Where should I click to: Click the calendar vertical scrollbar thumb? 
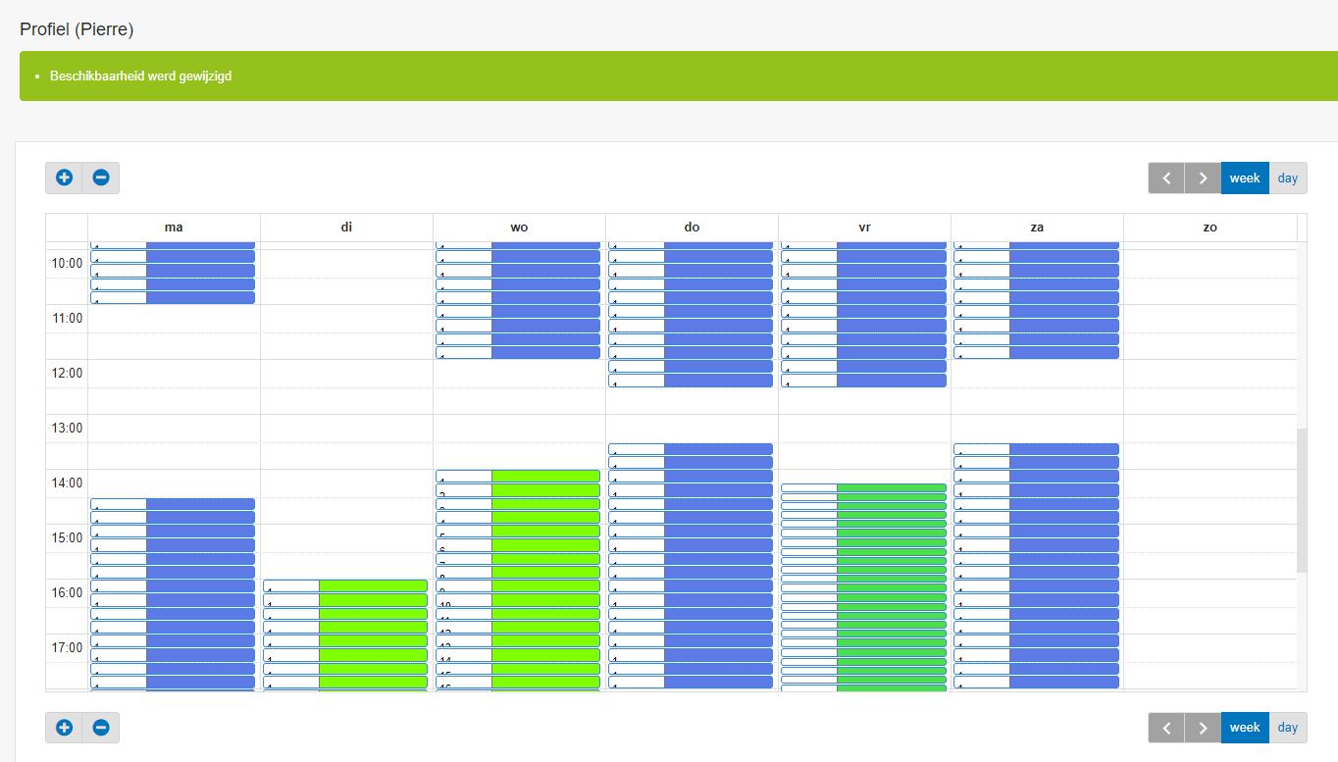click(x=1302, y=500)
